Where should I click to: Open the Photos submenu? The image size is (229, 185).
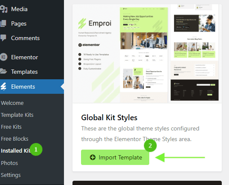[9, 163]
